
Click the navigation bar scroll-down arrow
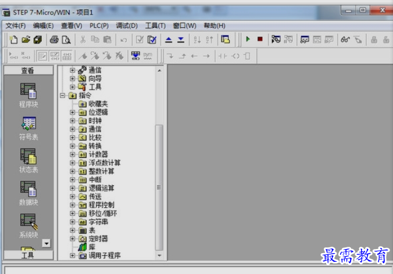pos(47,243)
